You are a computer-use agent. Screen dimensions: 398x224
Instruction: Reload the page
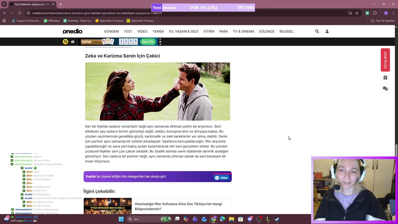pos(19,13)
